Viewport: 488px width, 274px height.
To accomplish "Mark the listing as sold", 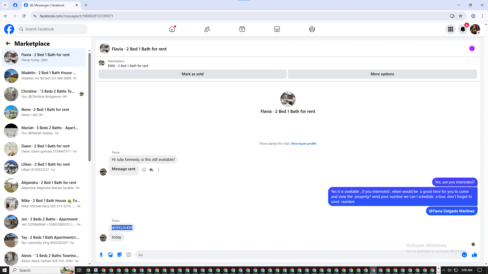I will [x=192, y=74].
